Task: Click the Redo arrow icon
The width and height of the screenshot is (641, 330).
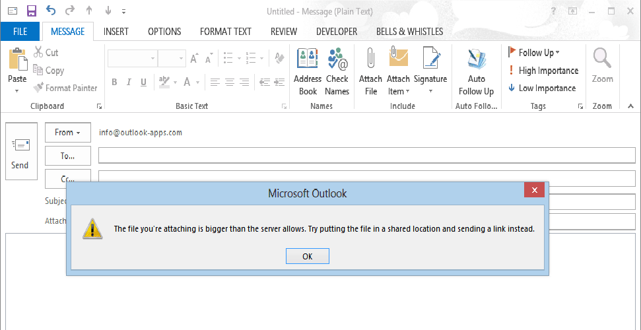Action: [70, 11]
